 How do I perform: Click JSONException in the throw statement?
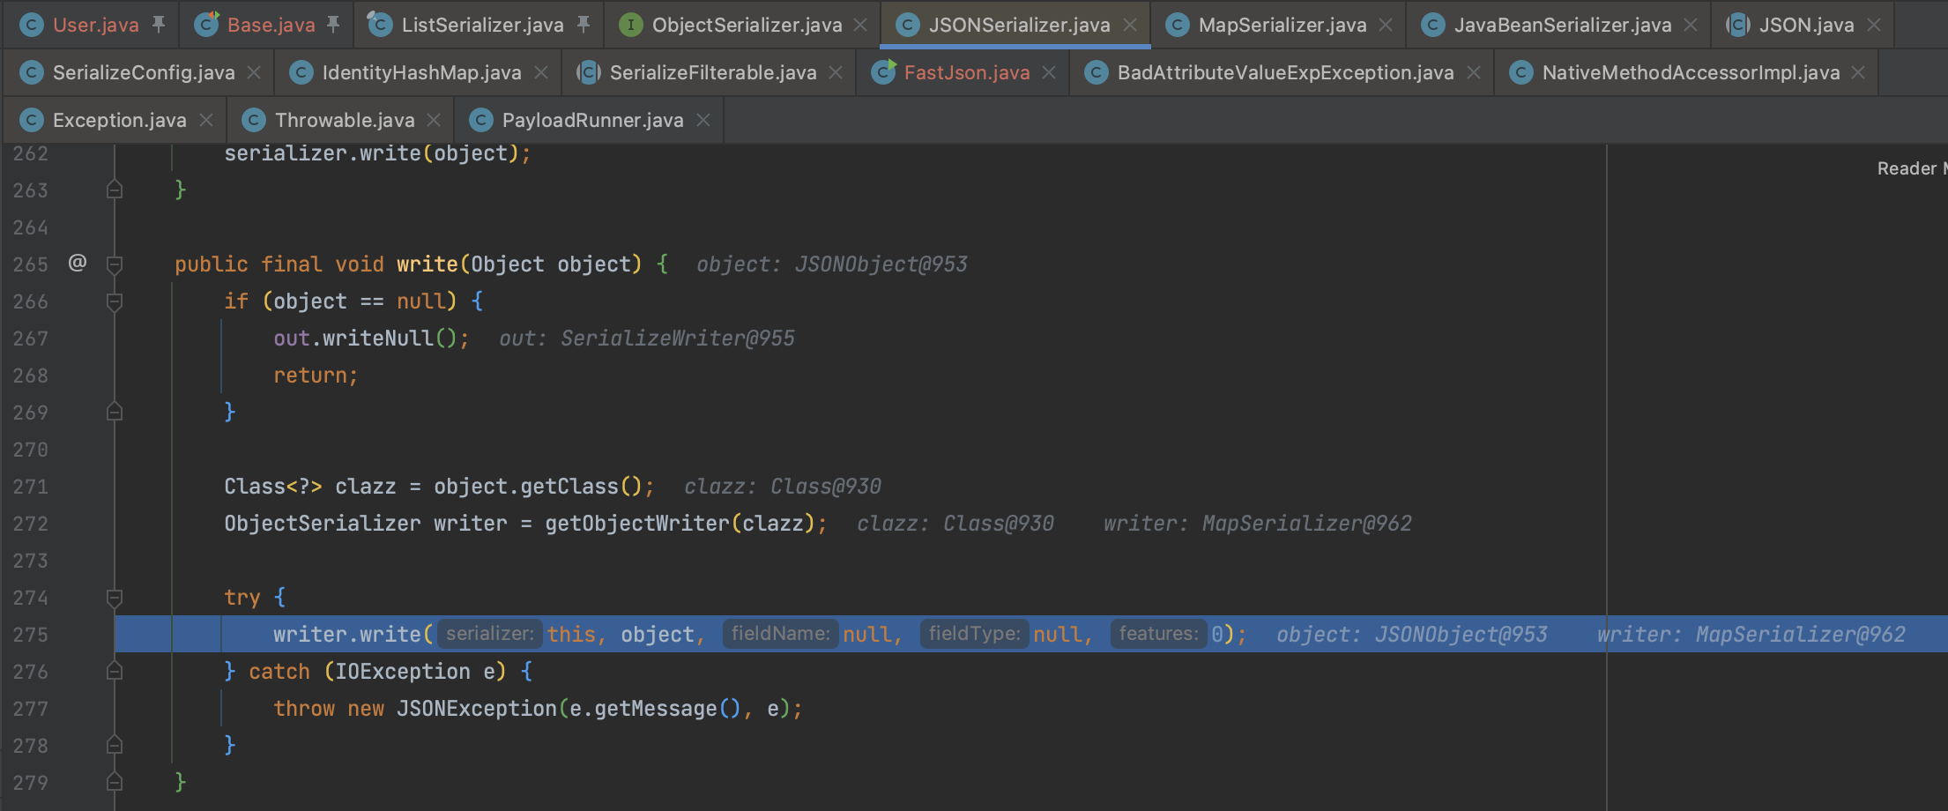coord(476,709)
